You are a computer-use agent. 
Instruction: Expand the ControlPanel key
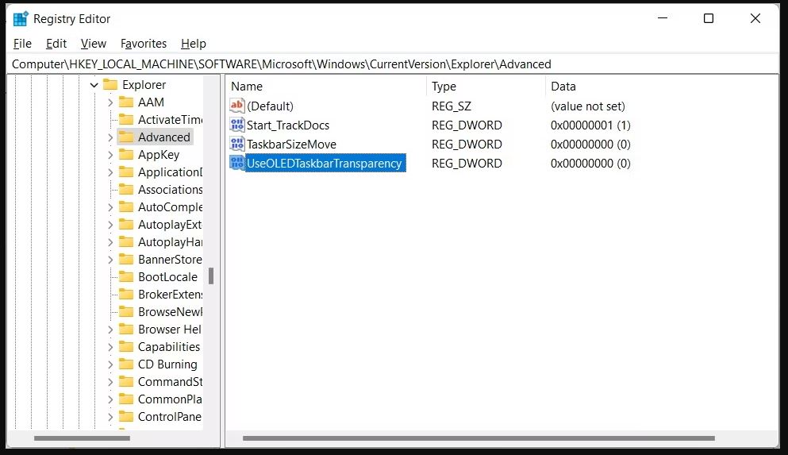(110, 417)
